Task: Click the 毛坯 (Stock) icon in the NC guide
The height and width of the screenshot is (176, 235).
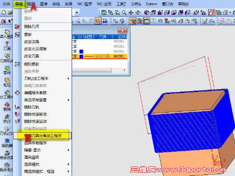Action: point(7,83)
